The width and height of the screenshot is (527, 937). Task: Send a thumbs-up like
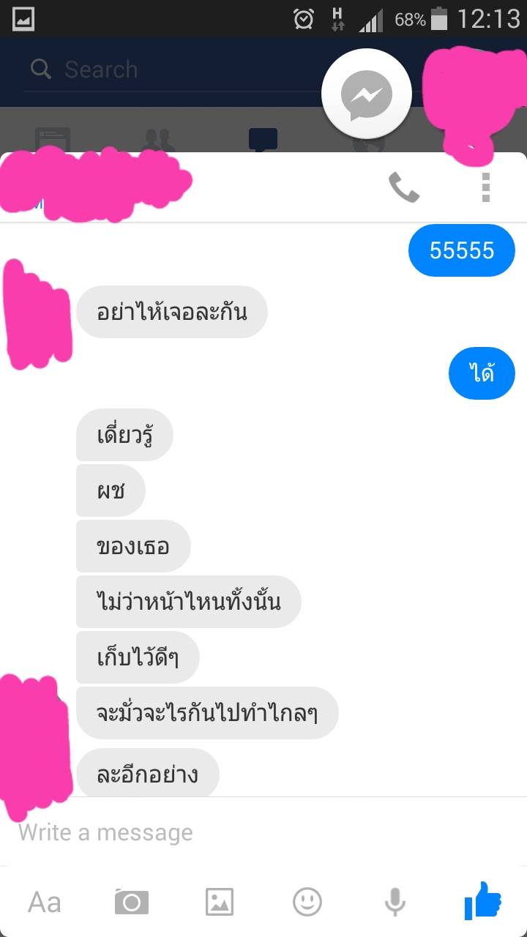(483, 901)
